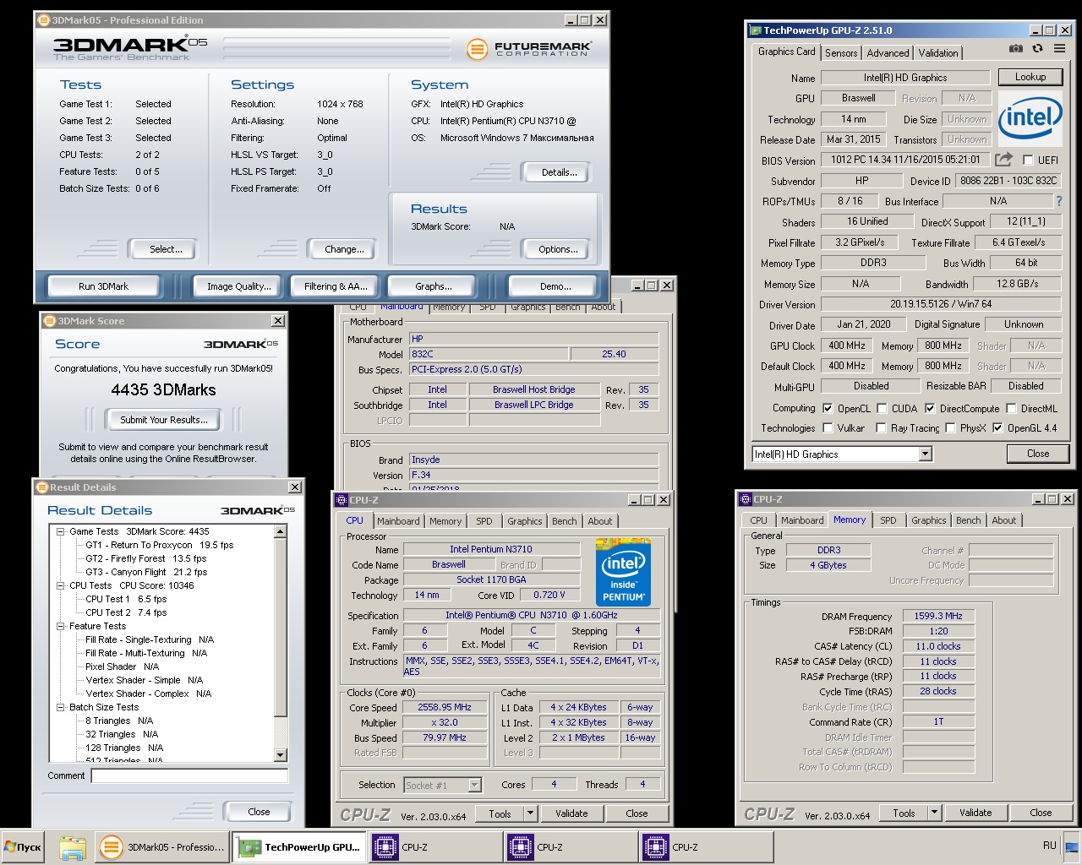The height and width of the screenshot is (865, 1082).
Task: Click the Result Details window title icon
Action: pyautogui.click(x=42, y=487)
